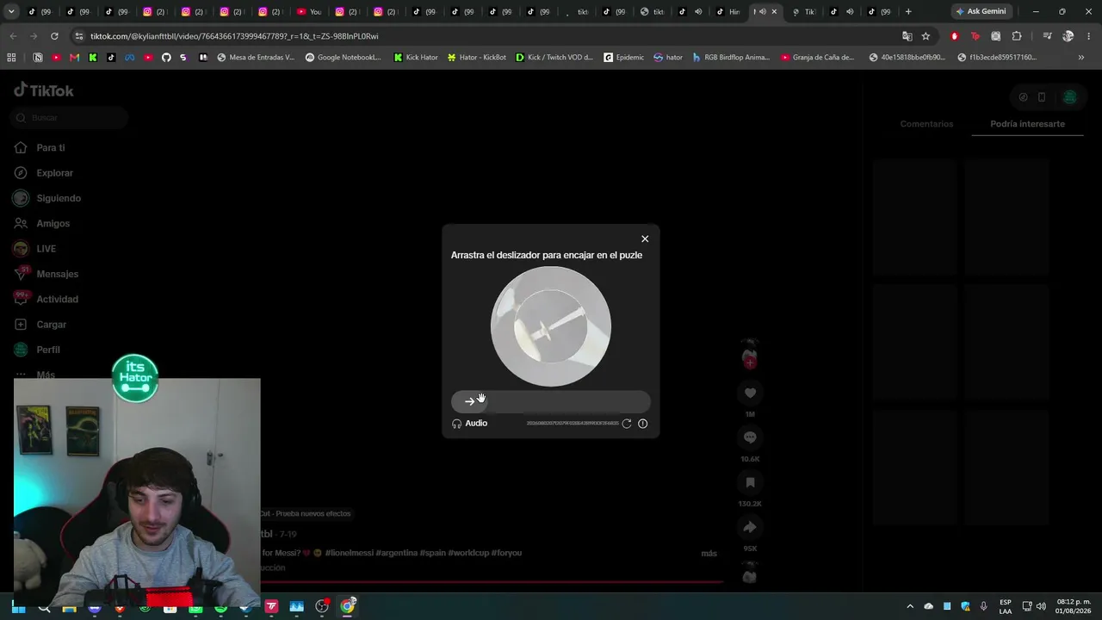Bookmark this page with the star icon
This screenshot has width=1102, height=620.
click(x=926, y=36)
